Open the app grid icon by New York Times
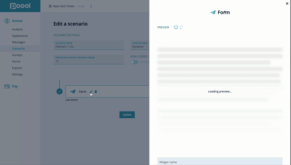This screenshot has width=291, height=165. (50, 6)
